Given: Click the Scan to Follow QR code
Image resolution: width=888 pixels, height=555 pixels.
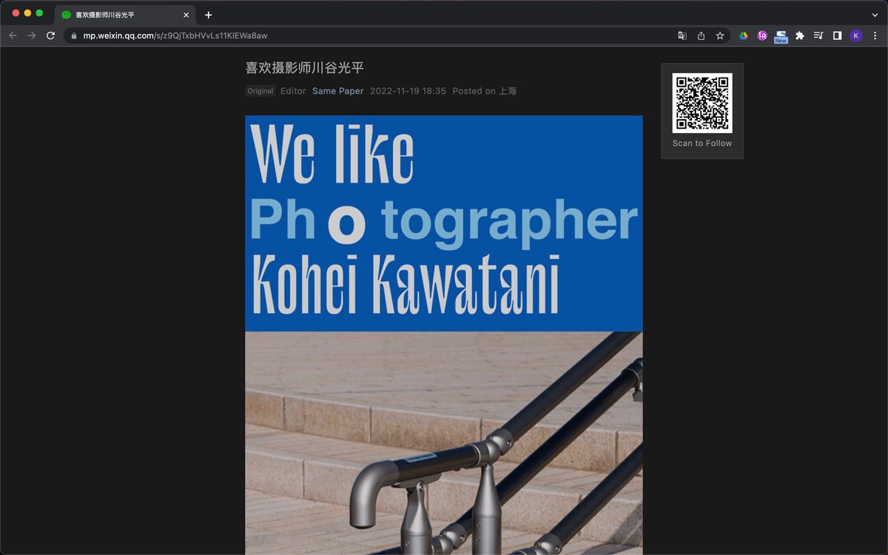Looking at the screenshot, I should click(x=702, y=103).
